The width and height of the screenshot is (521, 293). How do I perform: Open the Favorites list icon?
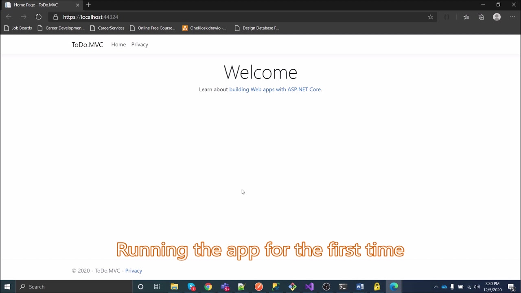(466, 17)
